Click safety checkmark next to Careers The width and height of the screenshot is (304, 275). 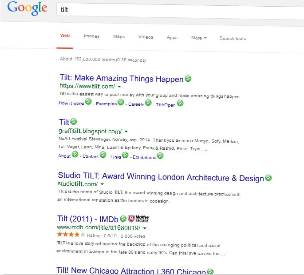[148, 103]
